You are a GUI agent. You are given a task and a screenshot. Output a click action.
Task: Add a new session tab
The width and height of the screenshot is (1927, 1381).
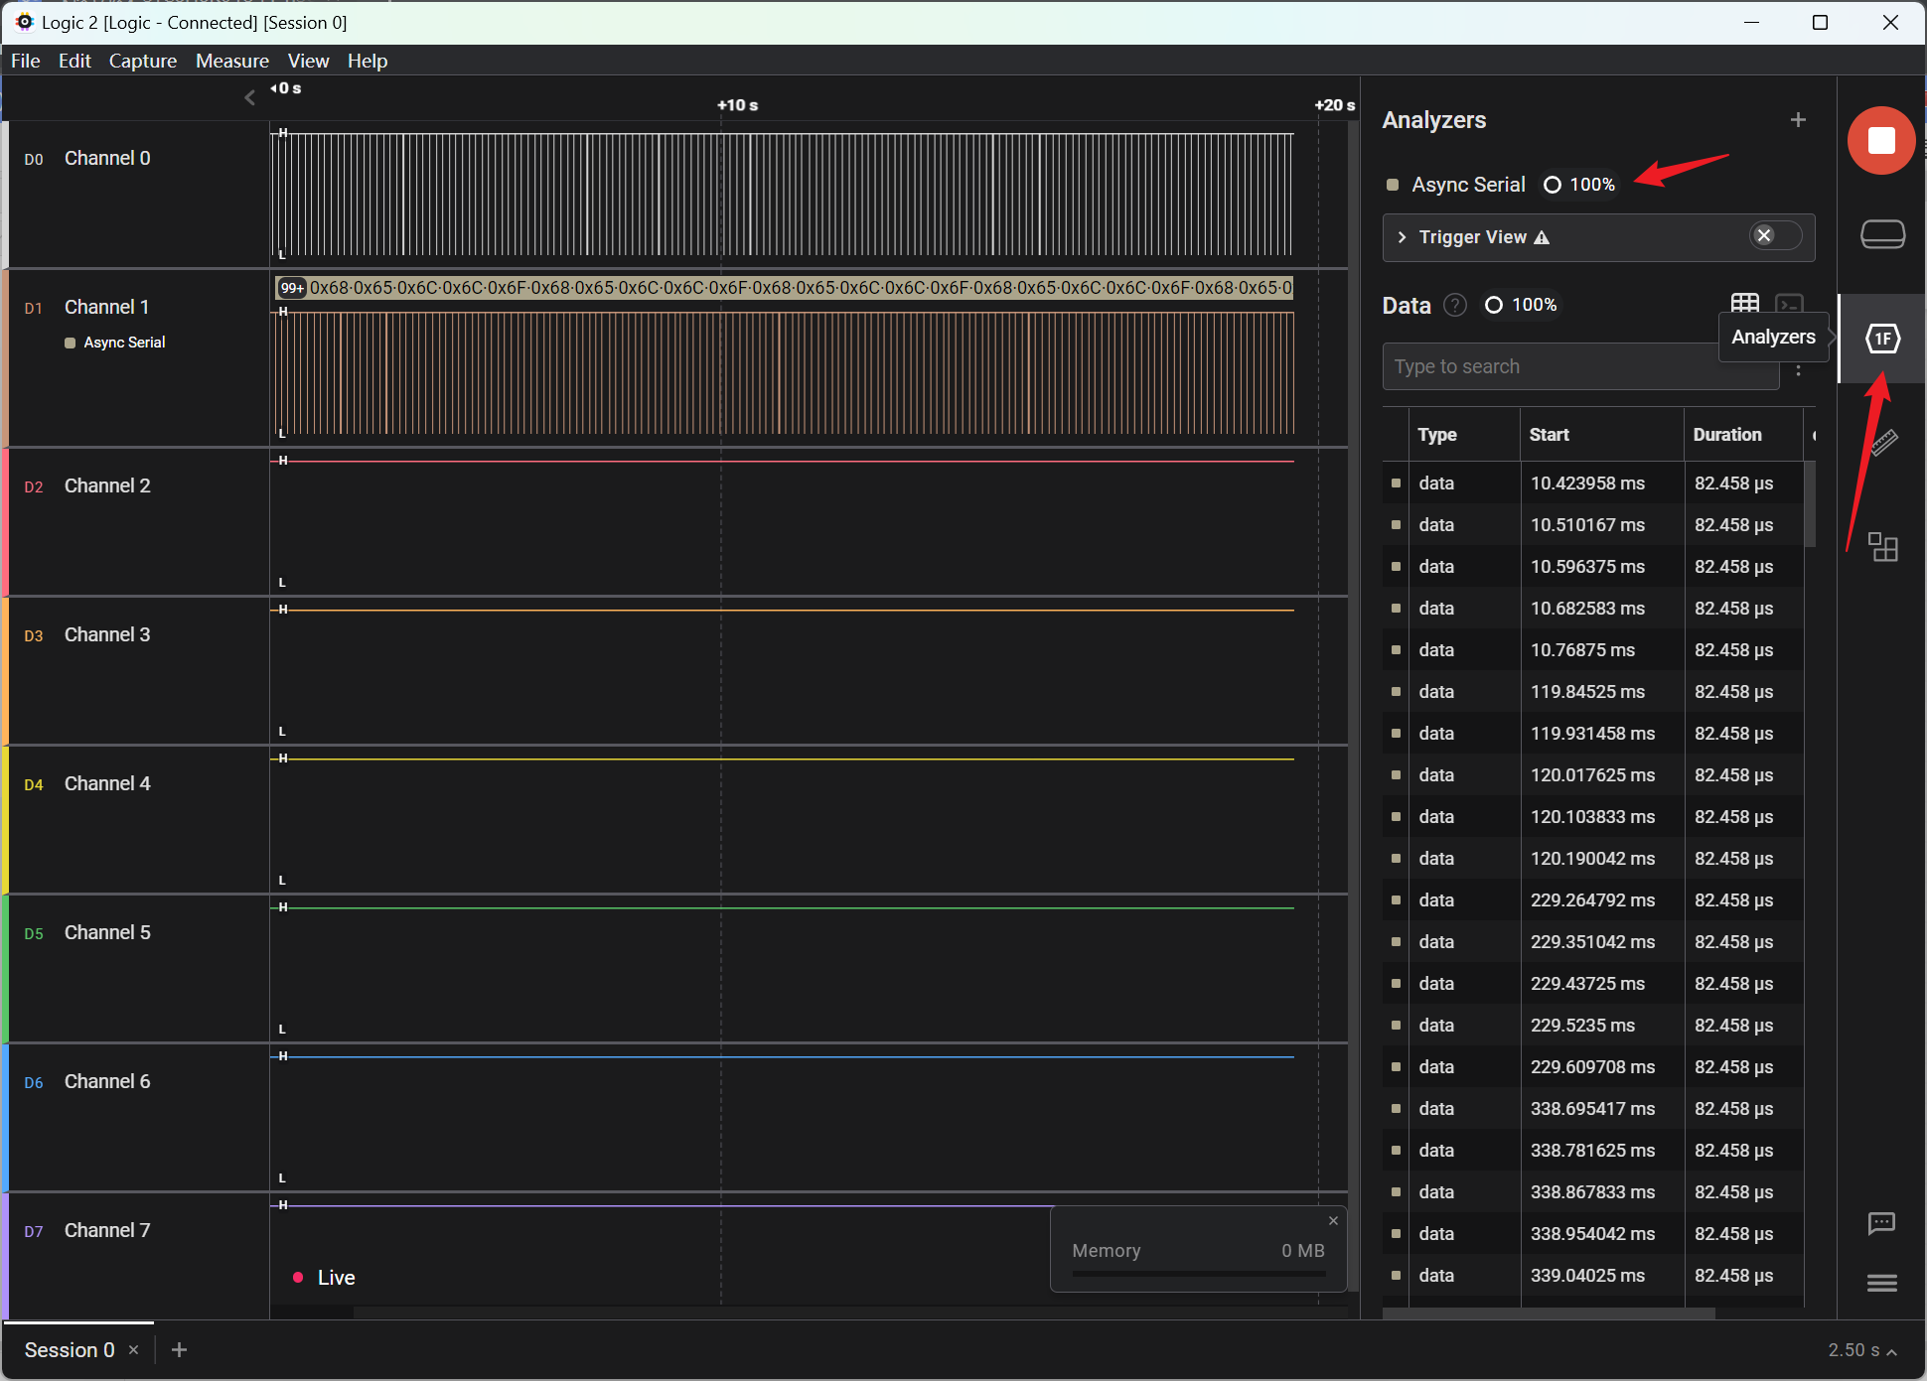coord(179,1350)
